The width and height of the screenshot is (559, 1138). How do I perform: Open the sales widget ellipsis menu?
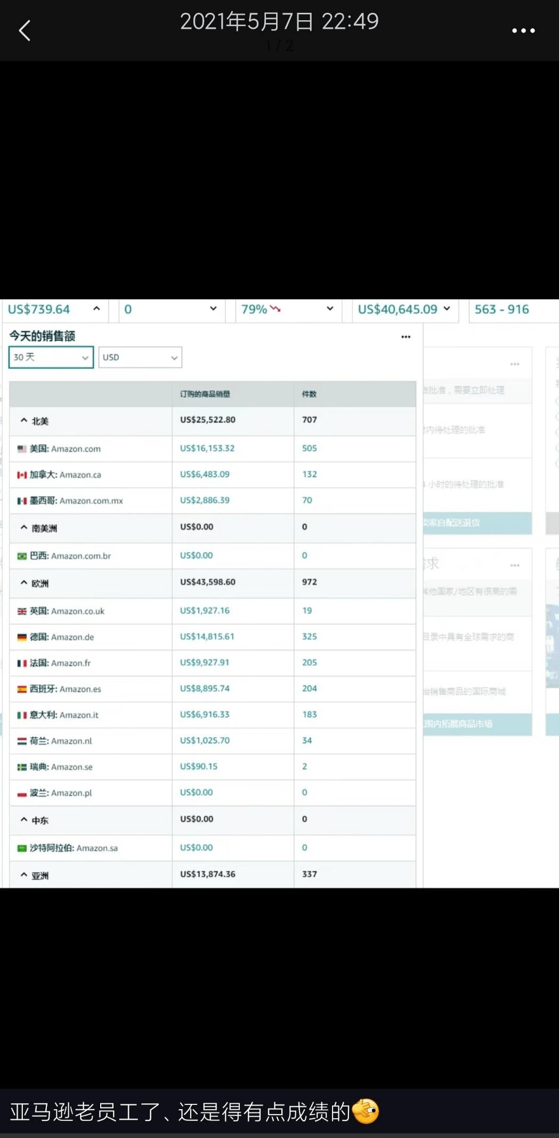coord(406,337)
